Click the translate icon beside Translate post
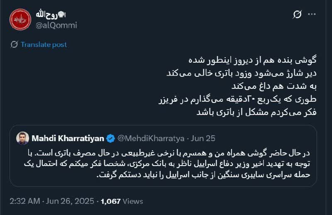Screen dimensions: 332x215 point(14,44)
